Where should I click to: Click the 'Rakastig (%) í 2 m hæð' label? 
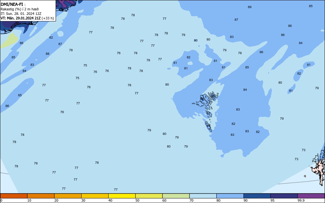pyautogui.click(x=19, y=9)
